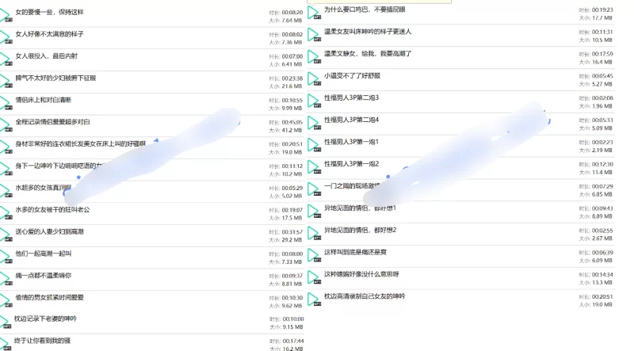Click the duration text 00:11:12
The height and width of the screenshot is (351, 634).
pyautogui.click(x=292, y=166)
